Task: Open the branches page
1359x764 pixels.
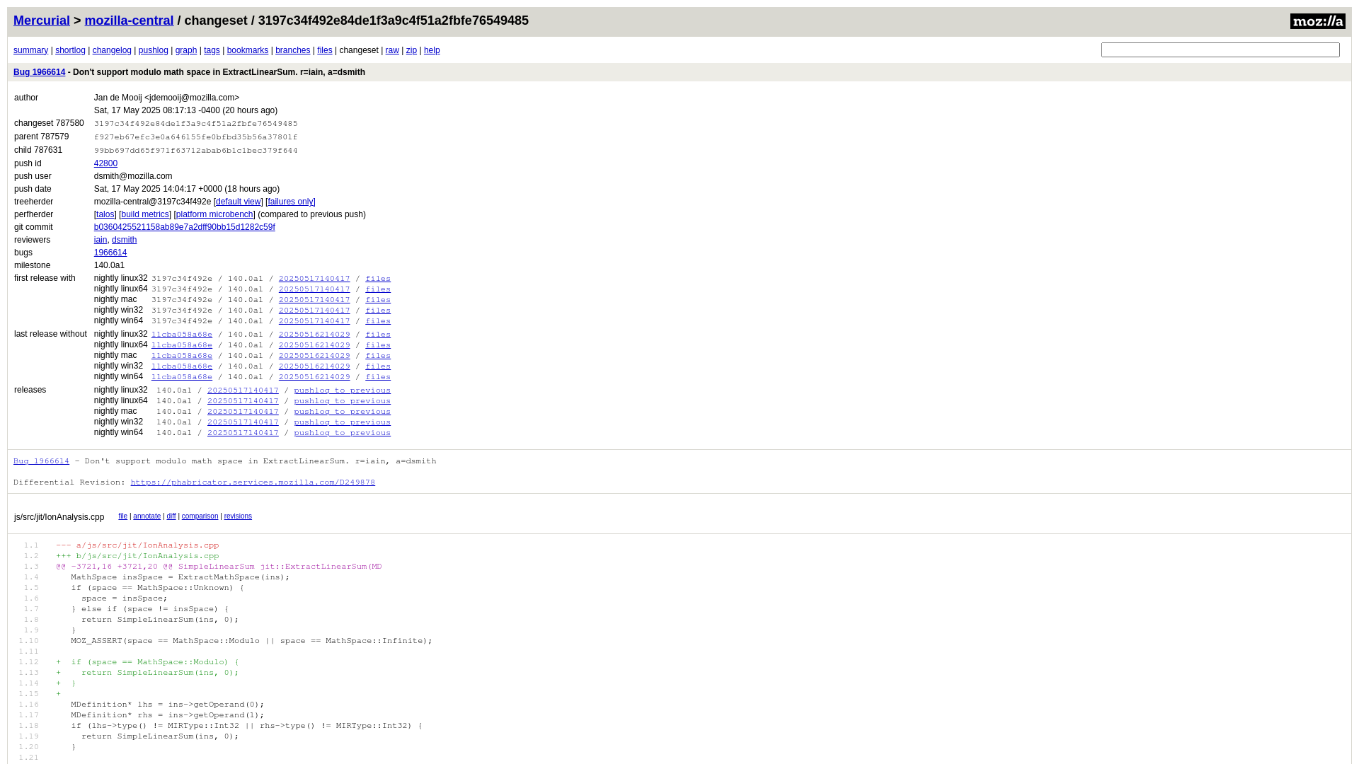Action: click(293, 50)
